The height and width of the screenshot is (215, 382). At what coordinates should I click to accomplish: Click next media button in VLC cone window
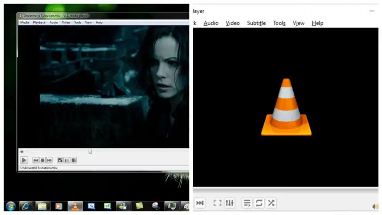200,203
